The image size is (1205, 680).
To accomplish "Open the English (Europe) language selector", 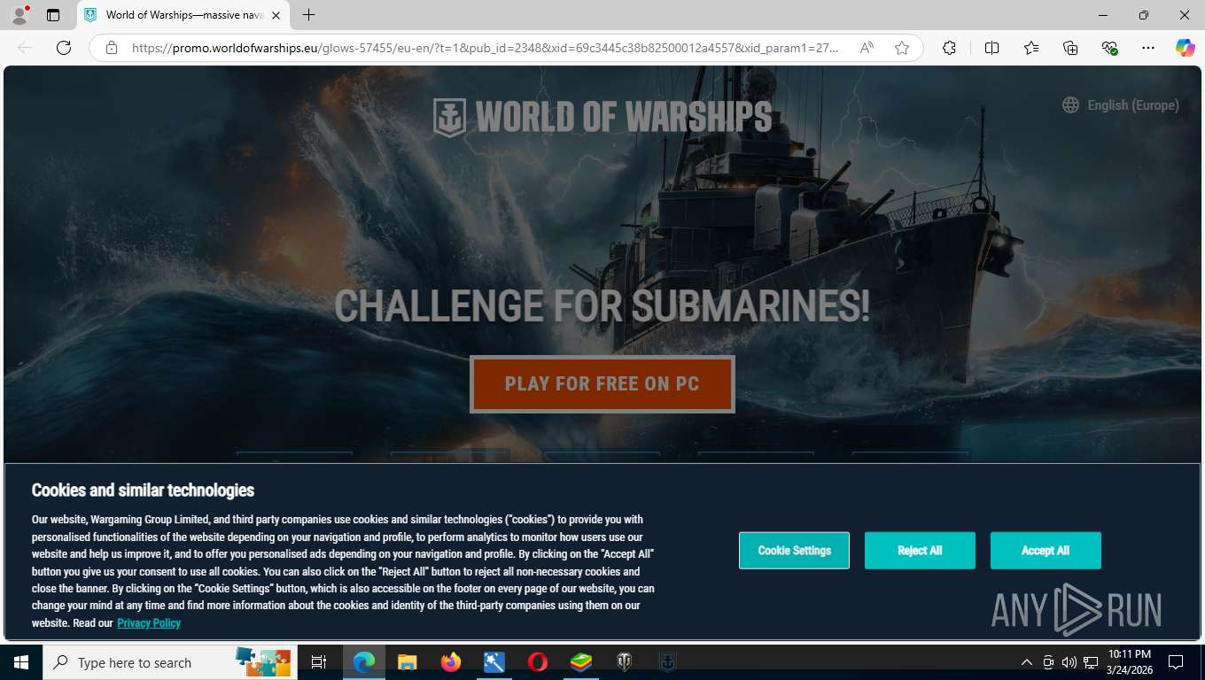I will pos(1121,105).
